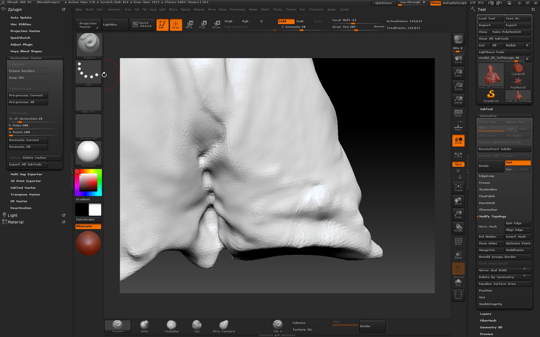Click the Actual size icon

pyautogui.click(x=458, y=86)
